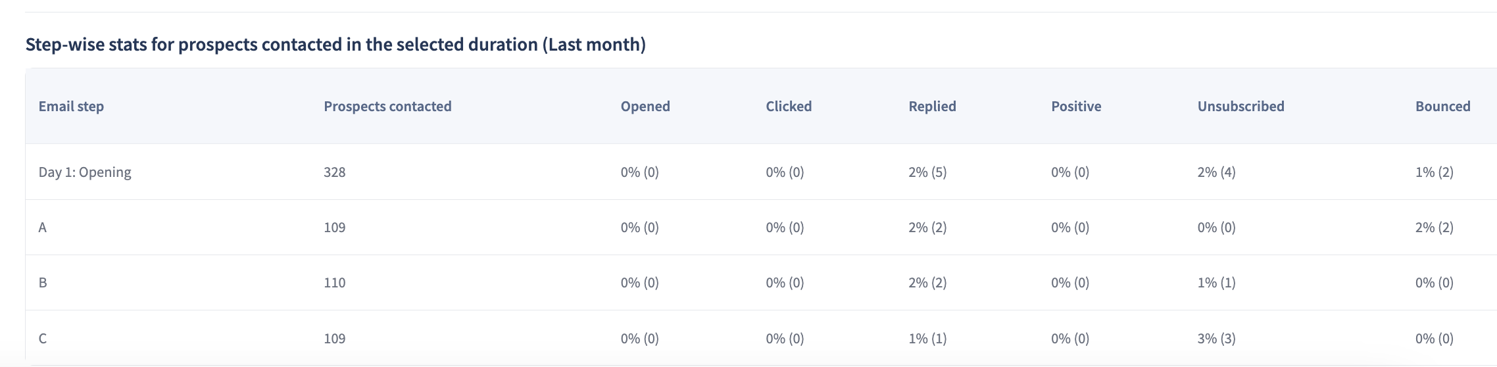Select the Prospects contacted column header
1497x367 pixels.
point(387,107)
